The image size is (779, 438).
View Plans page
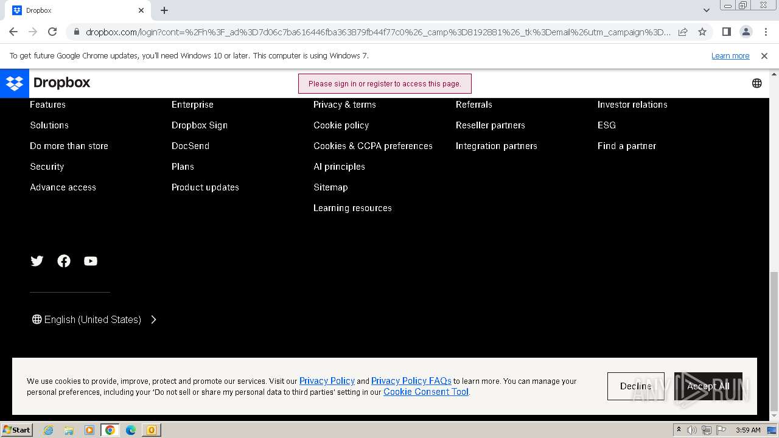pos(183,167)
